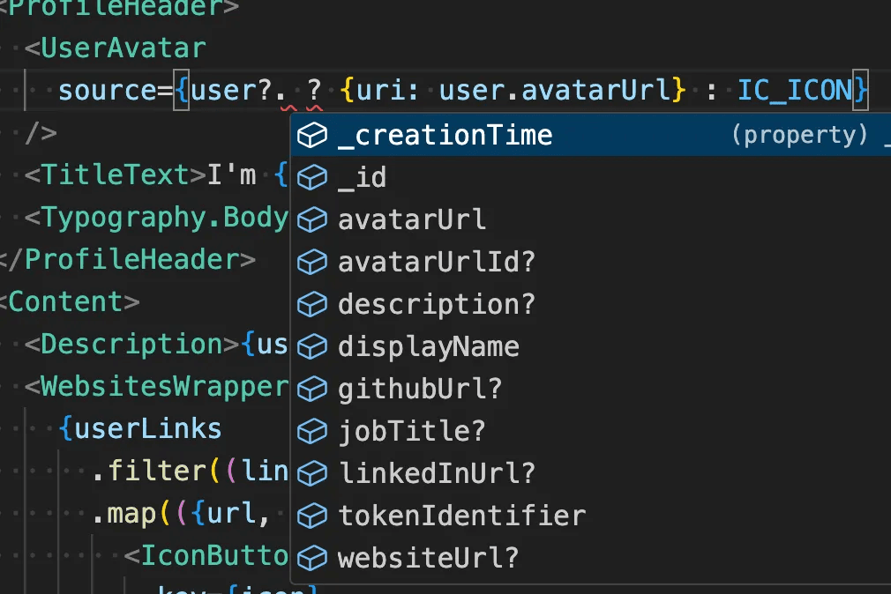Click the property icon beside githubUrl?
Image resolution: width=891 pixels, height=594 pixels.
(x=312, y=389)
